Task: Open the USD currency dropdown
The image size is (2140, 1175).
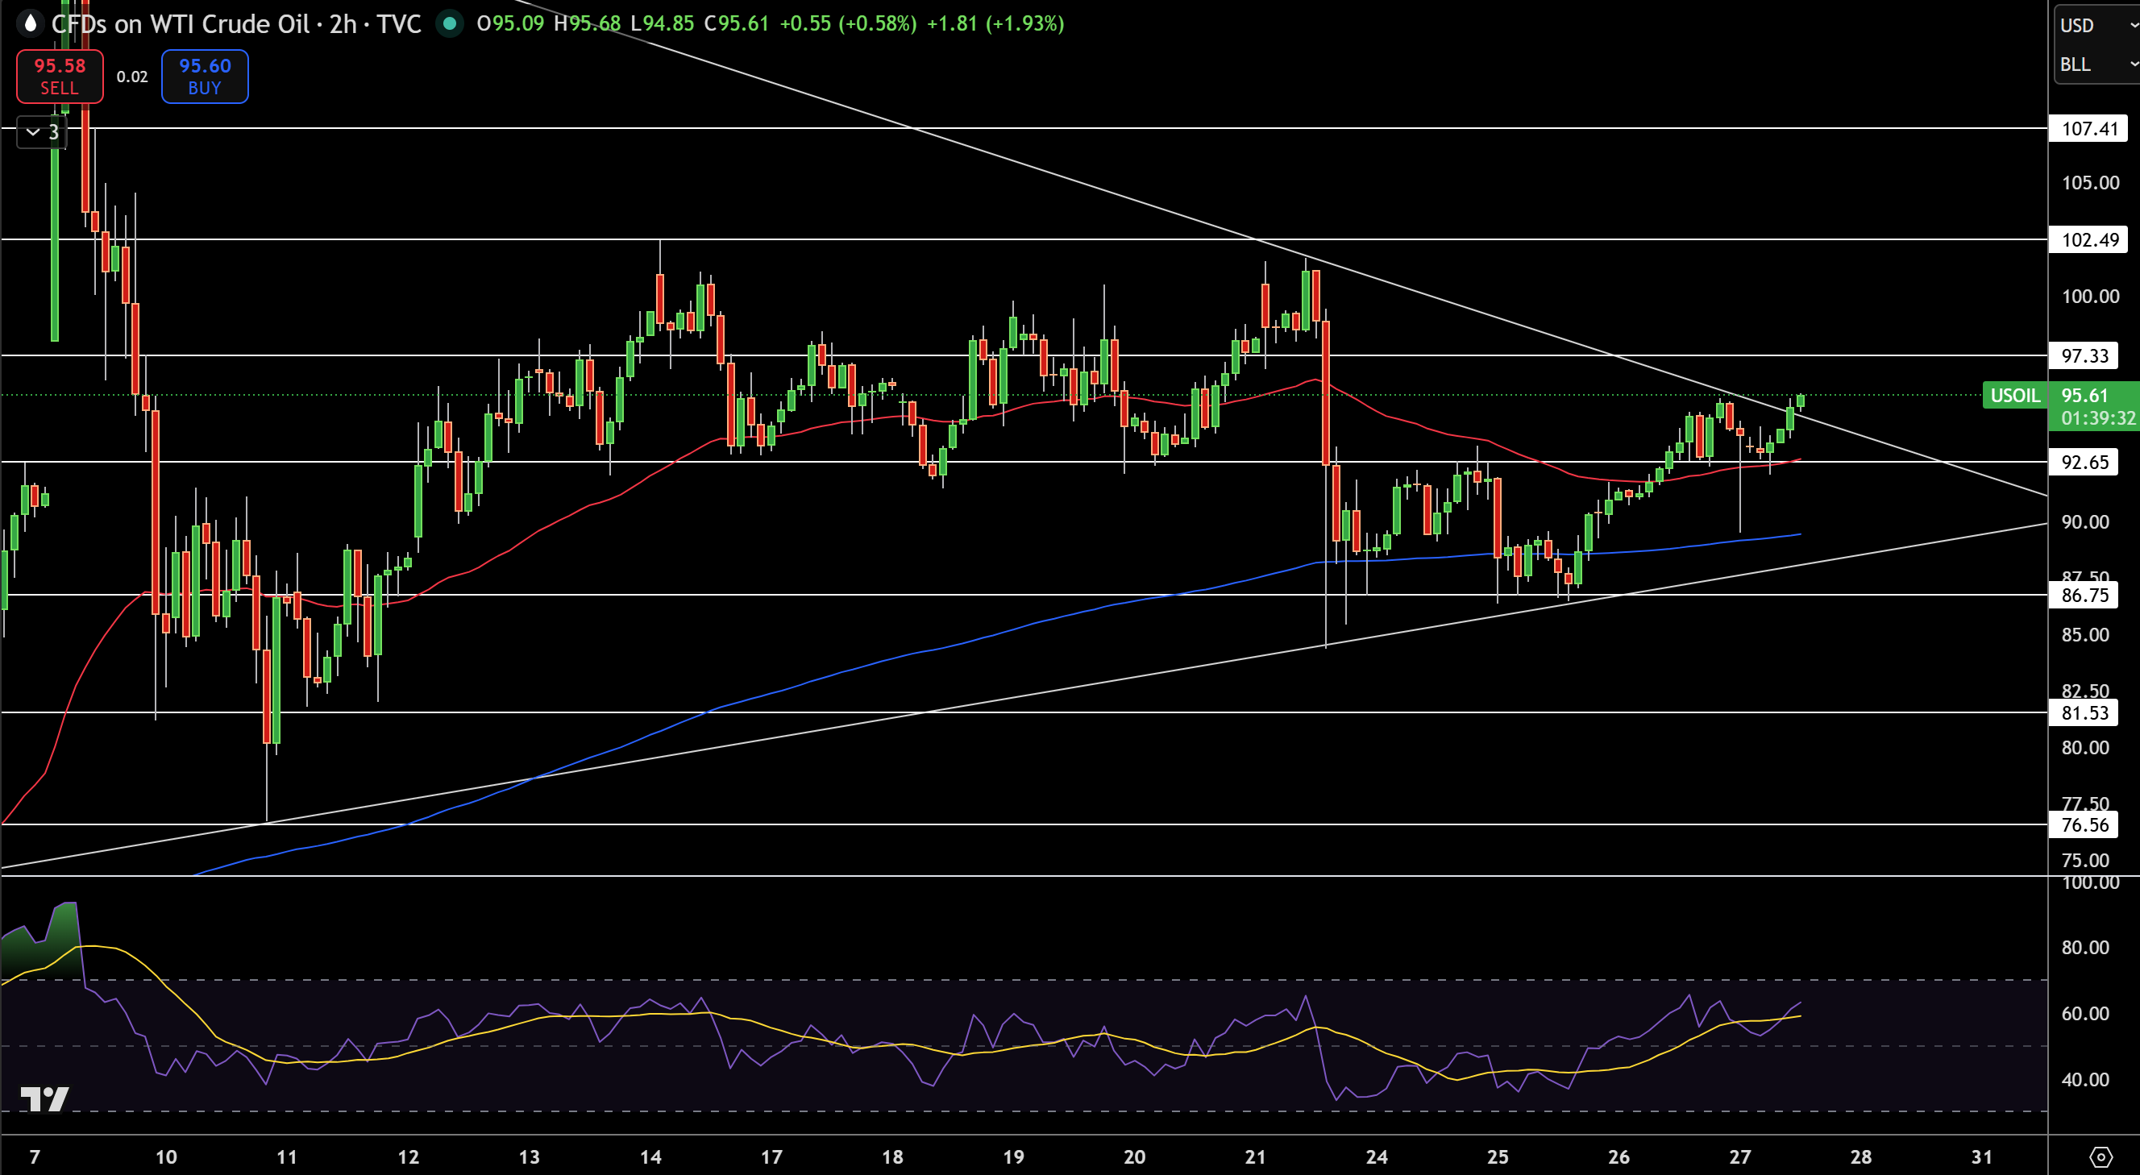Action: click(2096, 25)
